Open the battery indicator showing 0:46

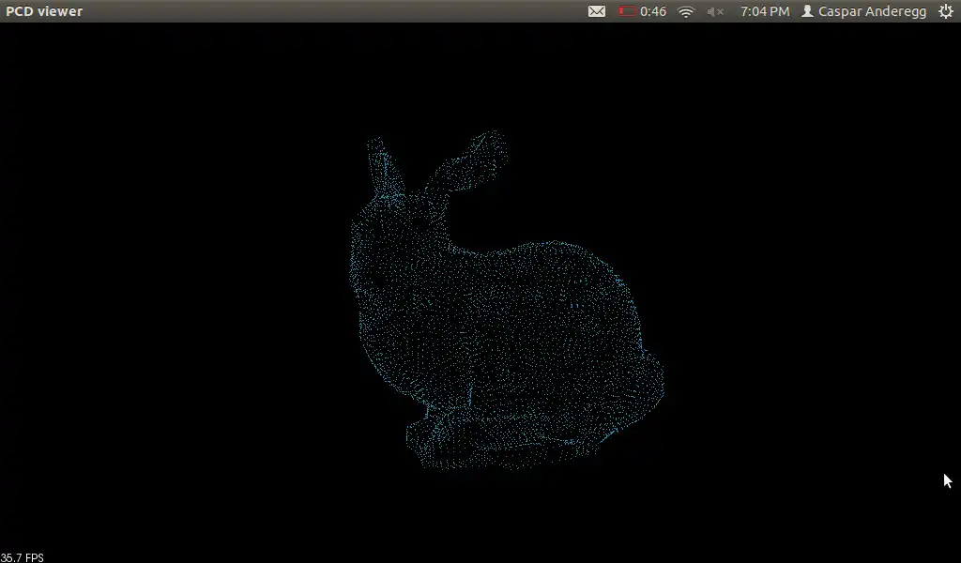[642, 11]
